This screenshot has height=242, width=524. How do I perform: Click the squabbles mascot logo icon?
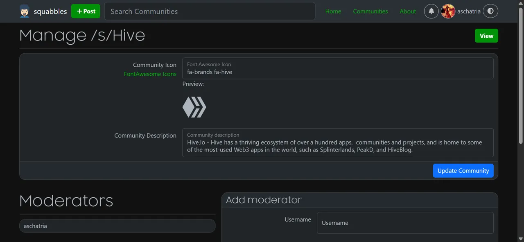(25, 11)
